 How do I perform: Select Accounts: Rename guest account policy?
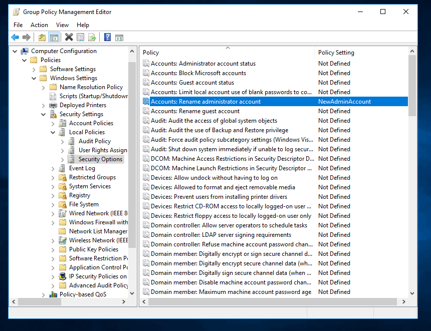(x=195, y=111)
